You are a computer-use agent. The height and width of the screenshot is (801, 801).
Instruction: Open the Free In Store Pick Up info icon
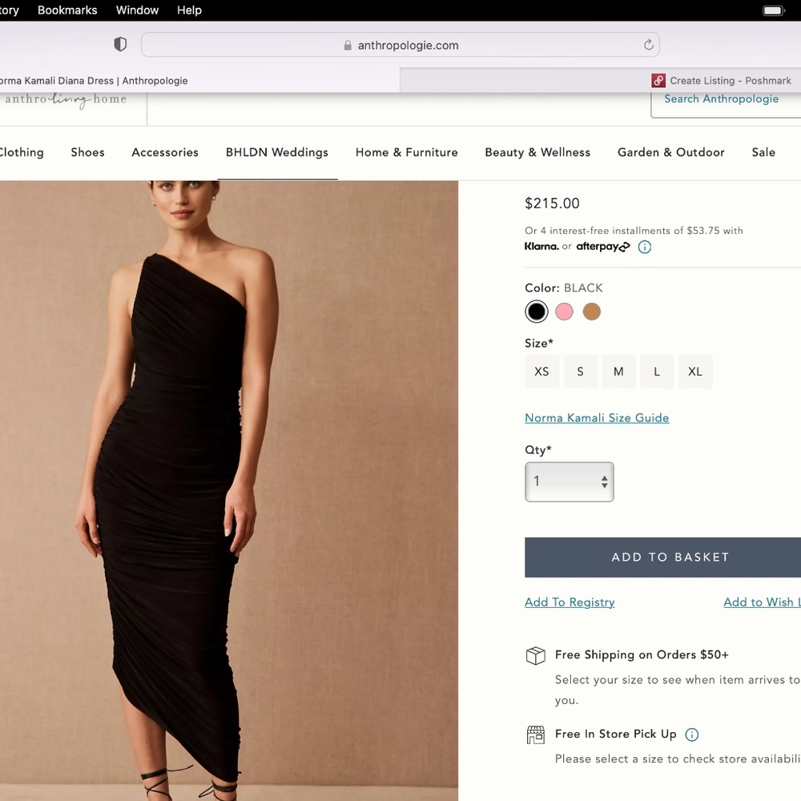click(x=692, y=734)
